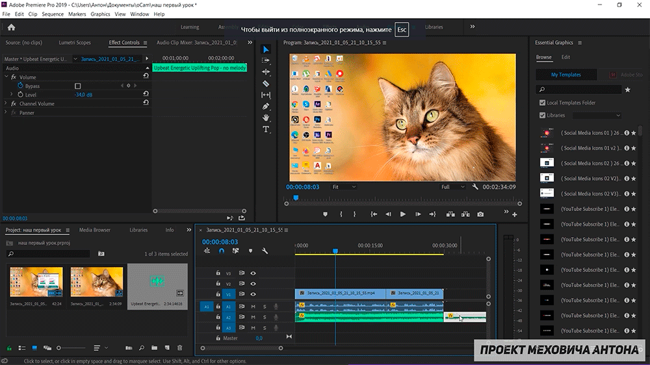Open workspace overflow chevrons
Screen dimensions: 650x365
point(472,27)
